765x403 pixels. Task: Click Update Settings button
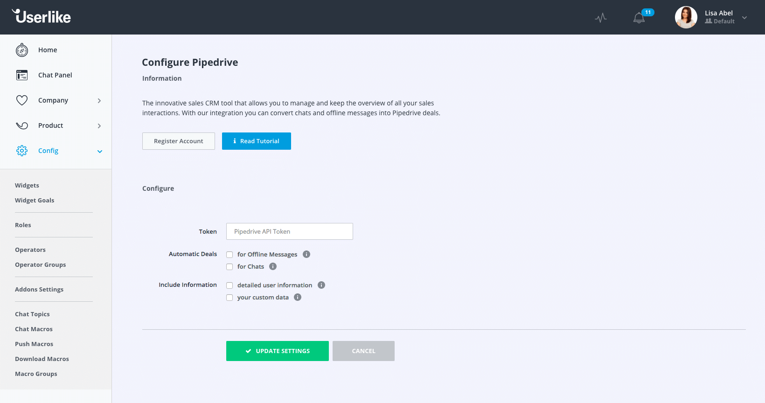pos(278,351)
